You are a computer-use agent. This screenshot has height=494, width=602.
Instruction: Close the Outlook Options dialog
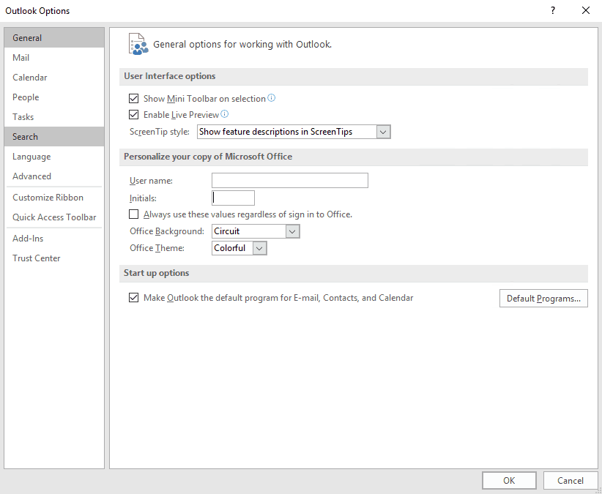(x=585, y=10)
